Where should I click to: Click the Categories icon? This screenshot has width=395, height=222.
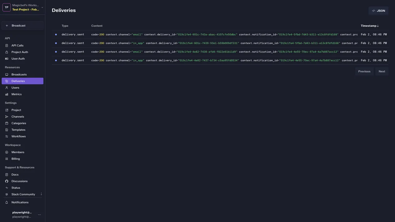point(7,123)
